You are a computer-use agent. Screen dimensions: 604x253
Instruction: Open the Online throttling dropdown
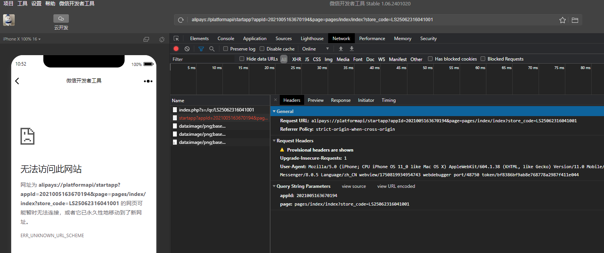(x=315, y=49)
